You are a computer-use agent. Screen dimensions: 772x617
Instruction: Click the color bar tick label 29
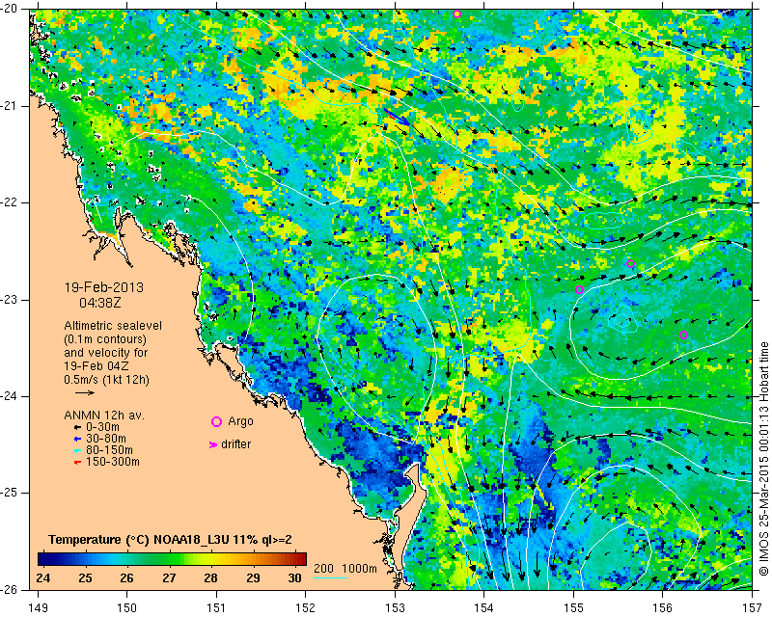click(253, 577)
